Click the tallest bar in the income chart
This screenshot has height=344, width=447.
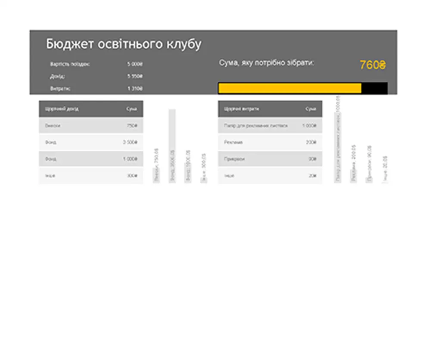(x=172, y=145)
